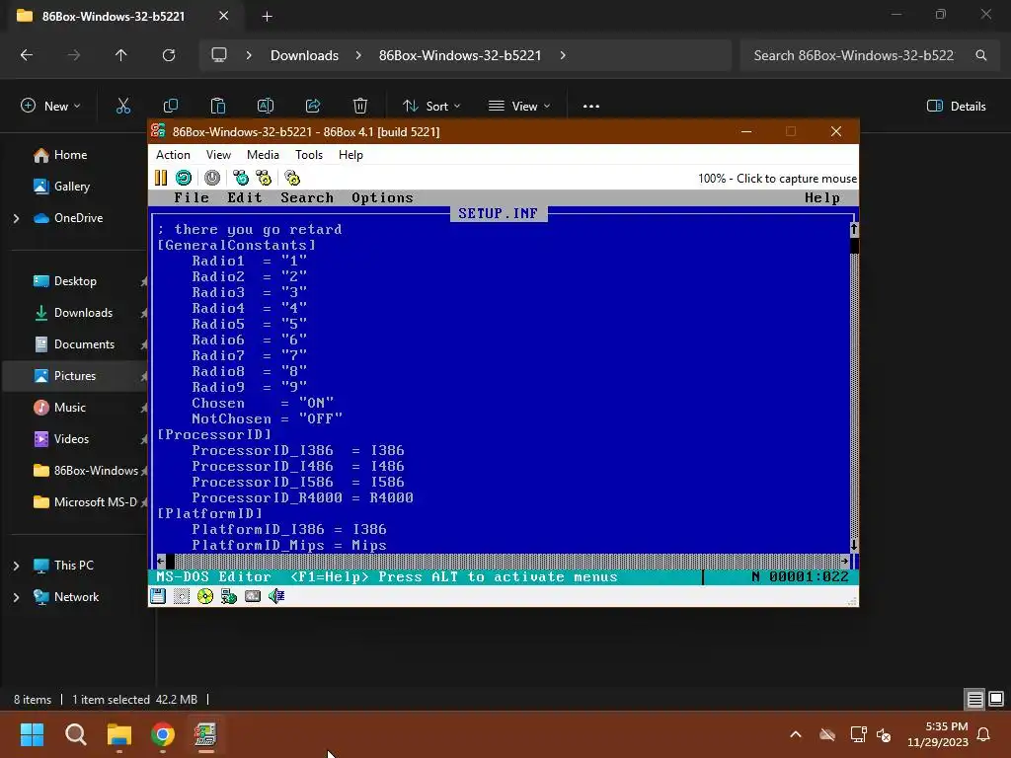This screenshot has width=1011, height=758.
Task: Click the sound speaker status icon
Action: tap(276, 596)
